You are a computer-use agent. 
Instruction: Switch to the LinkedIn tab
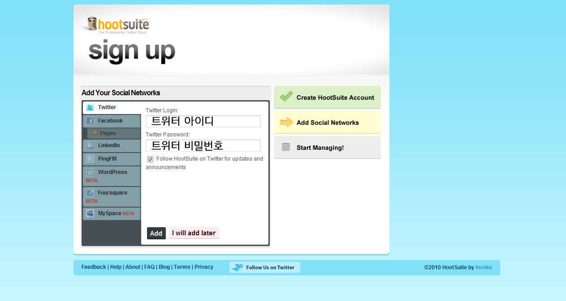point(112,145)
